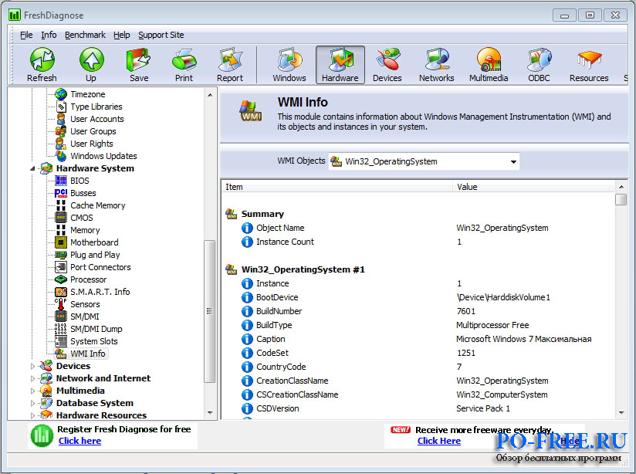
Task: Select BIOS in the tree
Action: click(72, 181)
